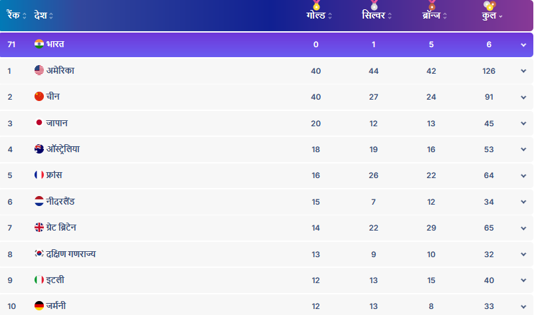Click the America flag icon
The width and height of the screenshot is (536, 315).
point(39,70)
